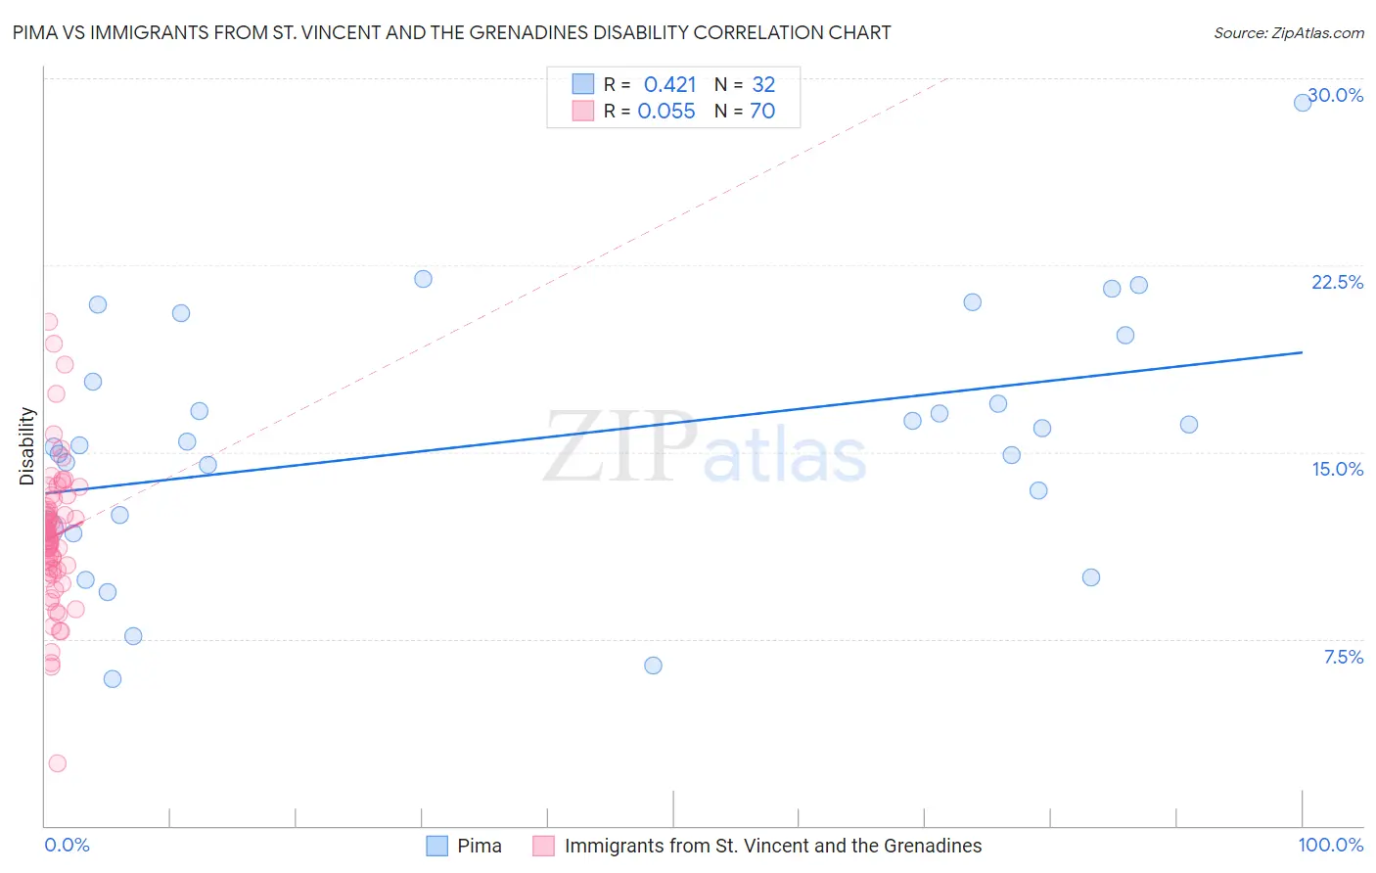
Task: Click the chart title text
Action: click(x=451, y=32)
